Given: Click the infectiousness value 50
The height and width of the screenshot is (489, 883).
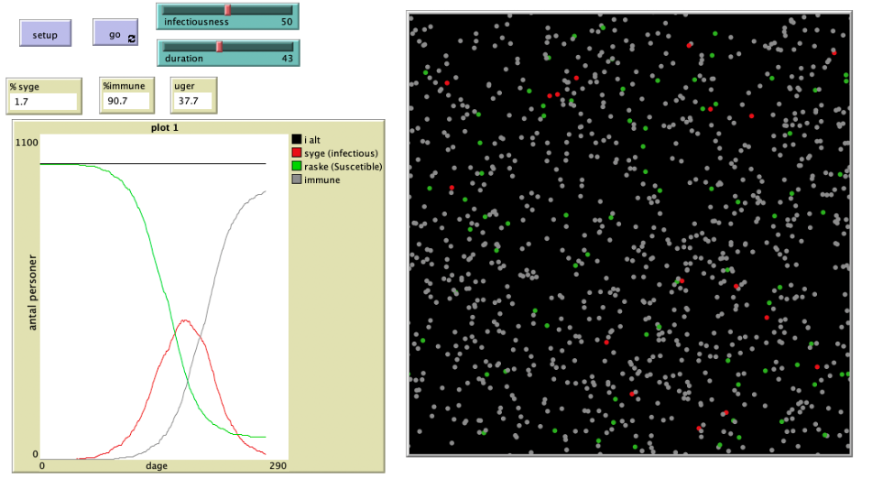Looking at the screenshot, I should tap(286, 21).
